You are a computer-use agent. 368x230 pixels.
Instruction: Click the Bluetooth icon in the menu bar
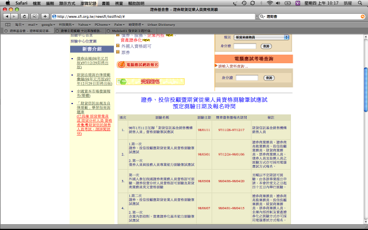pos(261,3)
